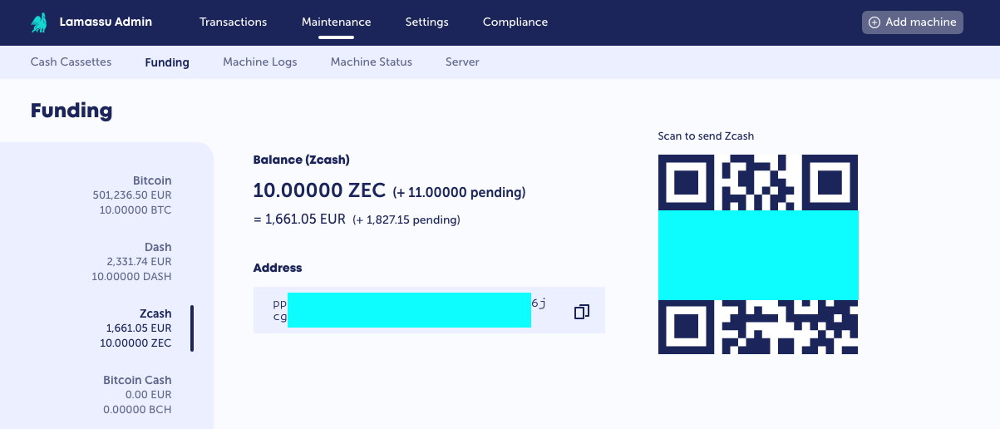Click the Zcash address field
1000x429 pixels.
429,310
